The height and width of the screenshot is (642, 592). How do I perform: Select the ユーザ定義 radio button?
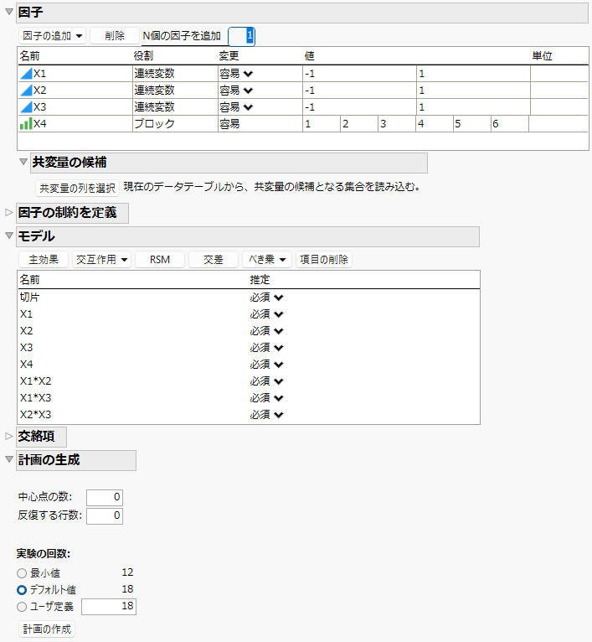click(x=22, y=607)
